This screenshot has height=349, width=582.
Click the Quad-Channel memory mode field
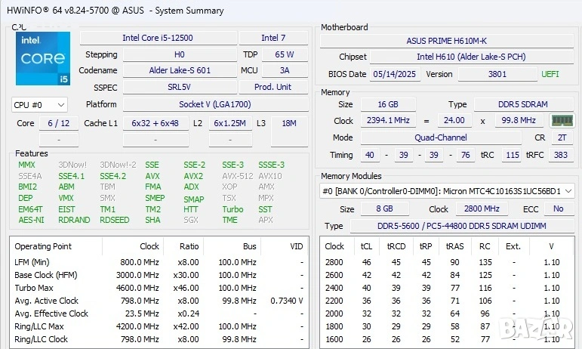[x=439, y=137]
